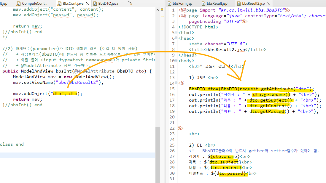This screenshot has height=183, width=326.
Task: Collapse the <% scriptlet fold at line 14
Action: click(x=176, y=83)
